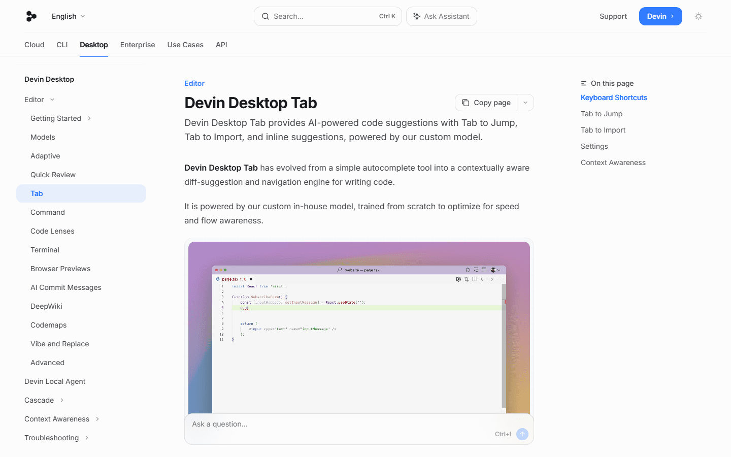Screen dimensions: 731x457
Task: Jump to Settings section
Action: 594,146
